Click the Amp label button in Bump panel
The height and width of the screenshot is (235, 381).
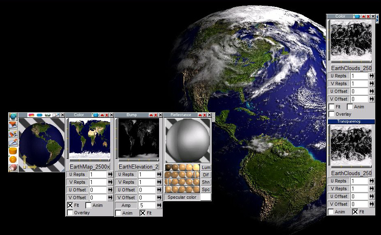[126, 205]
